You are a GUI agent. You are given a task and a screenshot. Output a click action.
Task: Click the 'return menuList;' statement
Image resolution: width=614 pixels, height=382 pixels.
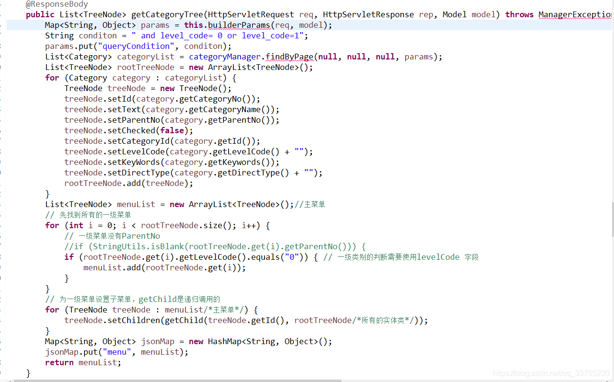coord(83,362)
